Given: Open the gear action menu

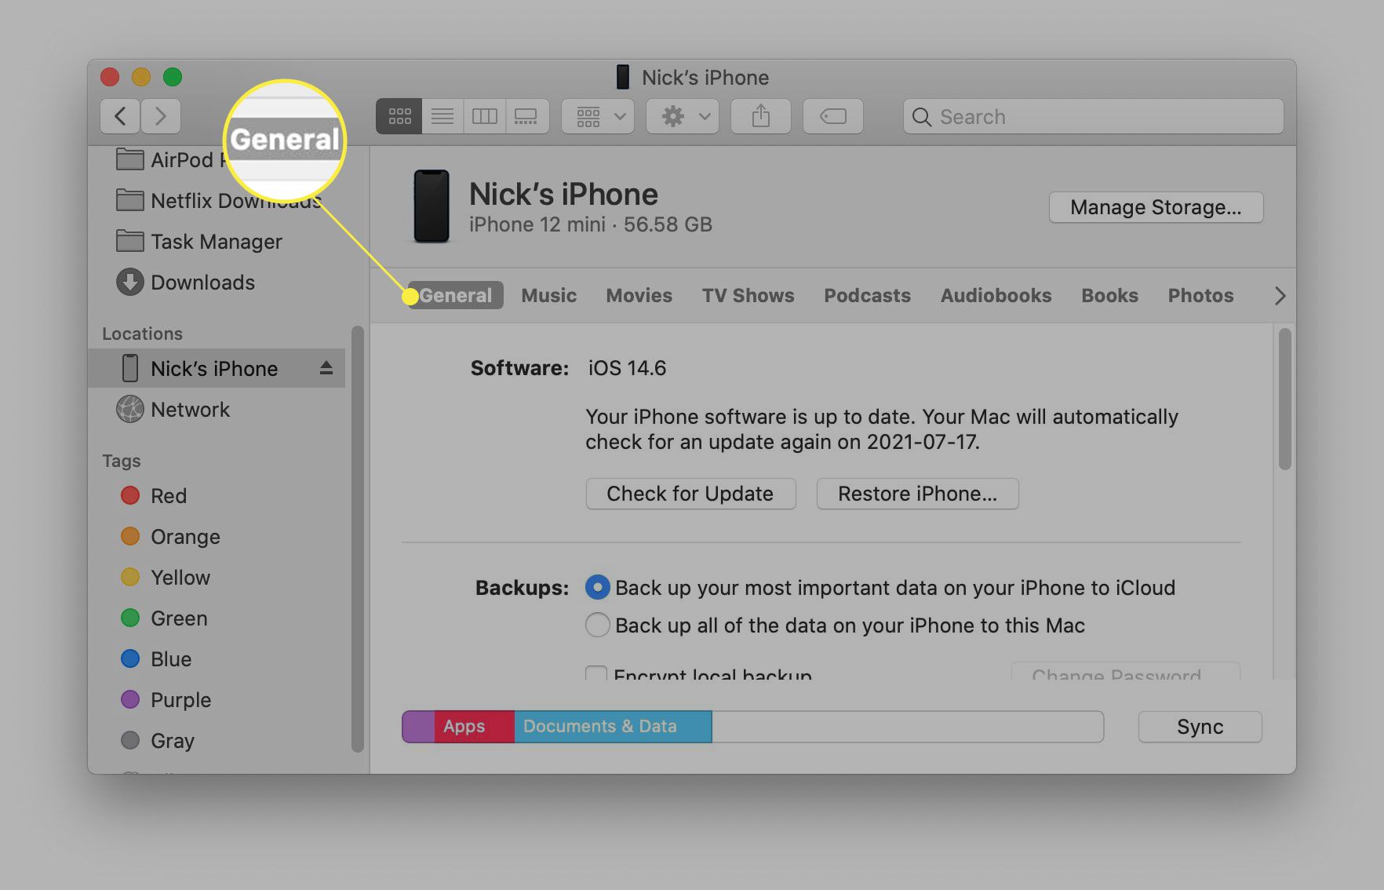Looking at the screenshot, I should (x=683, y=116).
